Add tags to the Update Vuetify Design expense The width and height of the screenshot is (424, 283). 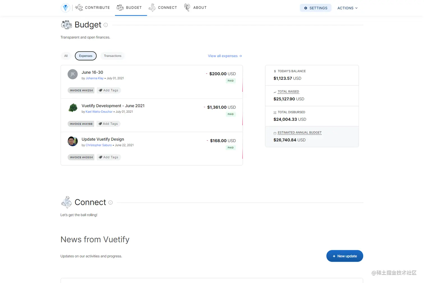(109, 157)
